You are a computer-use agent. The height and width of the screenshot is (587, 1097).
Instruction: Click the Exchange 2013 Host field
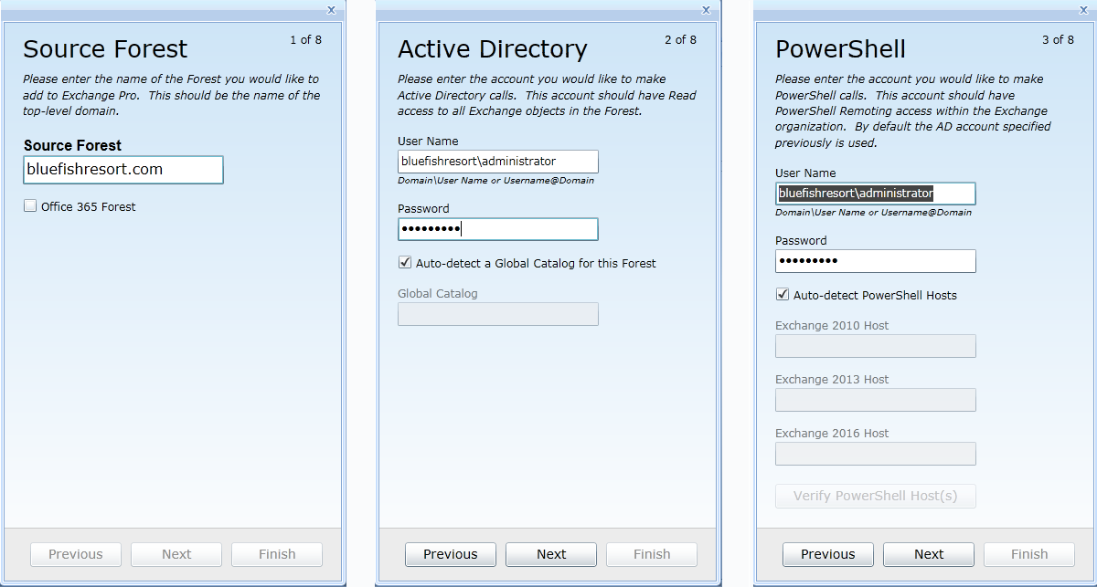coord(876,400)
